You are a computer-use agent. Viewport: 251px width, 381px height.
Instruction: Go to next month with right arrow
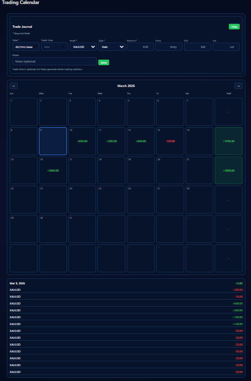(239, 86)
